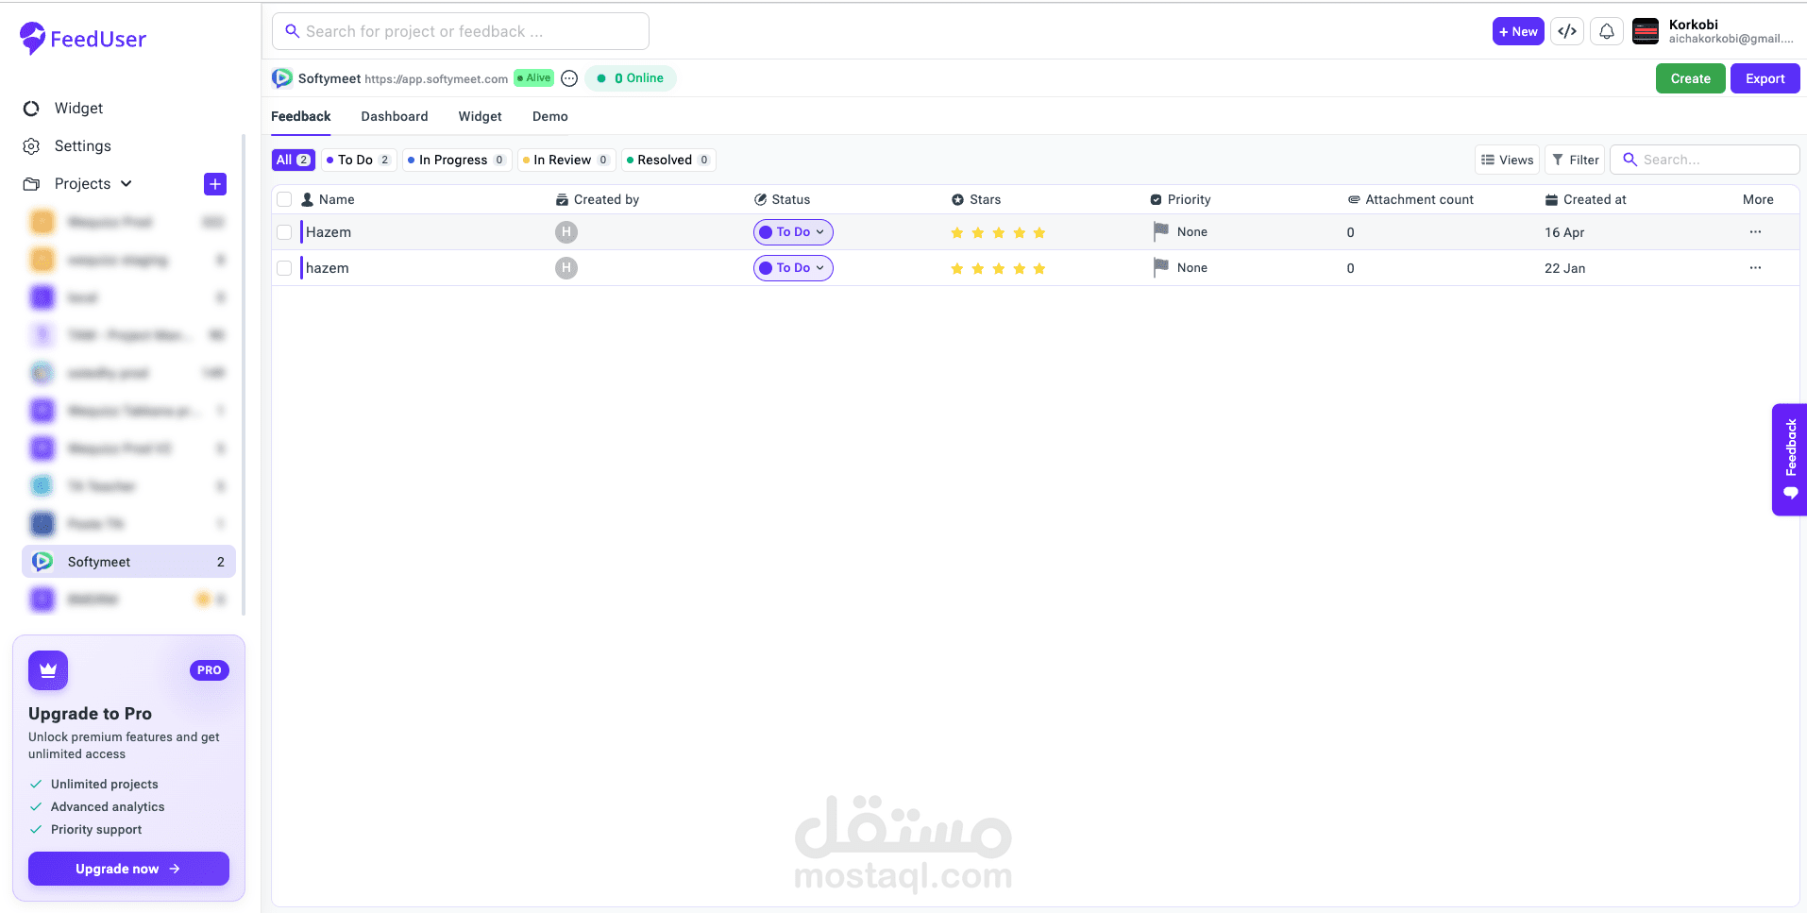Switch to the Widget tab
This screenshot has height=913, width=1807.
coord(481,116)
